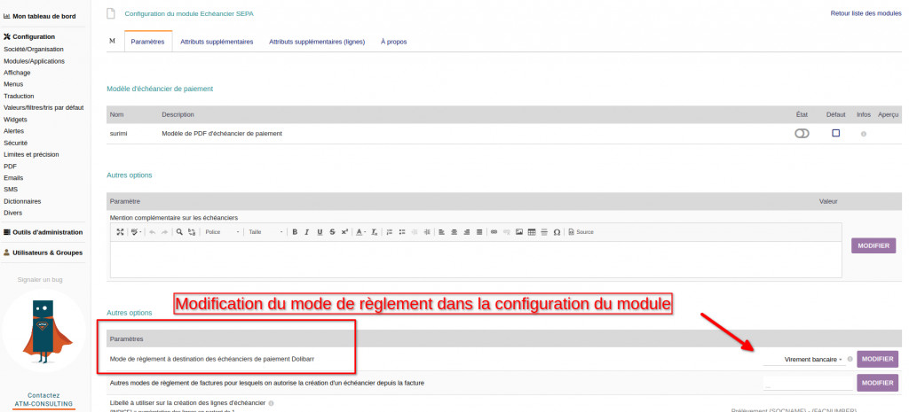This screenshot has height=412, width=909.
Task: Open PDF settings in sidebar
Action: coord(10,166)
